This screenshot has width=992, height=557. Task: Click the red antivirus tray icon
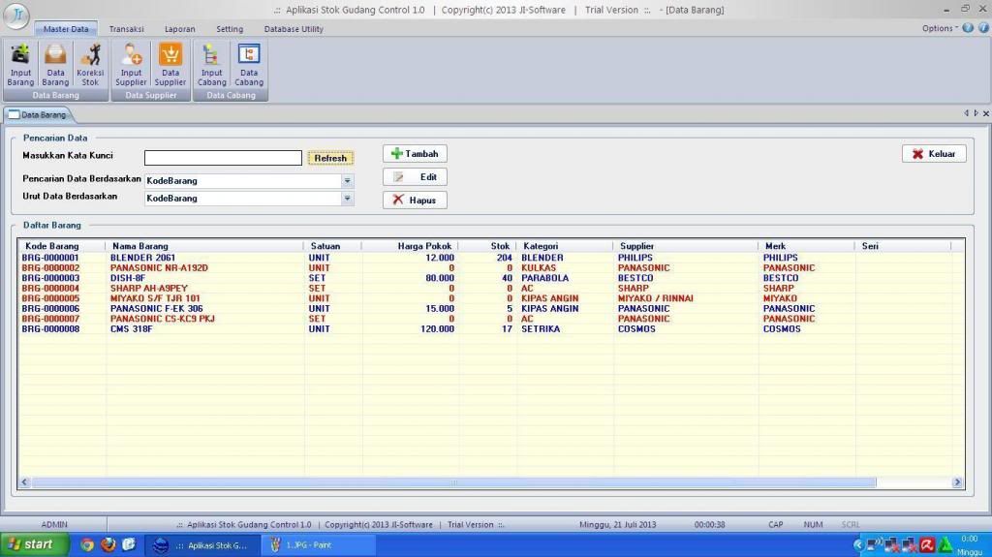927,545
